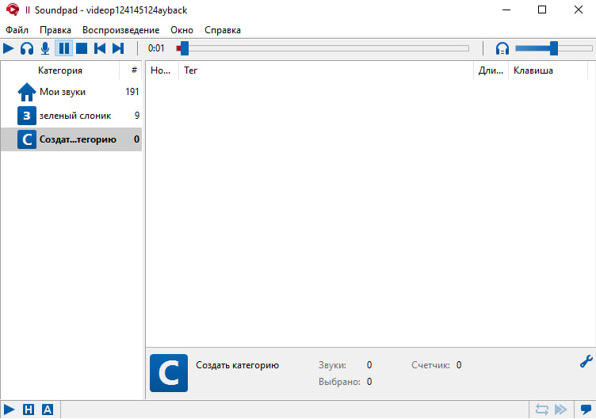Sort by the Дли... column header

coord(491,70)
